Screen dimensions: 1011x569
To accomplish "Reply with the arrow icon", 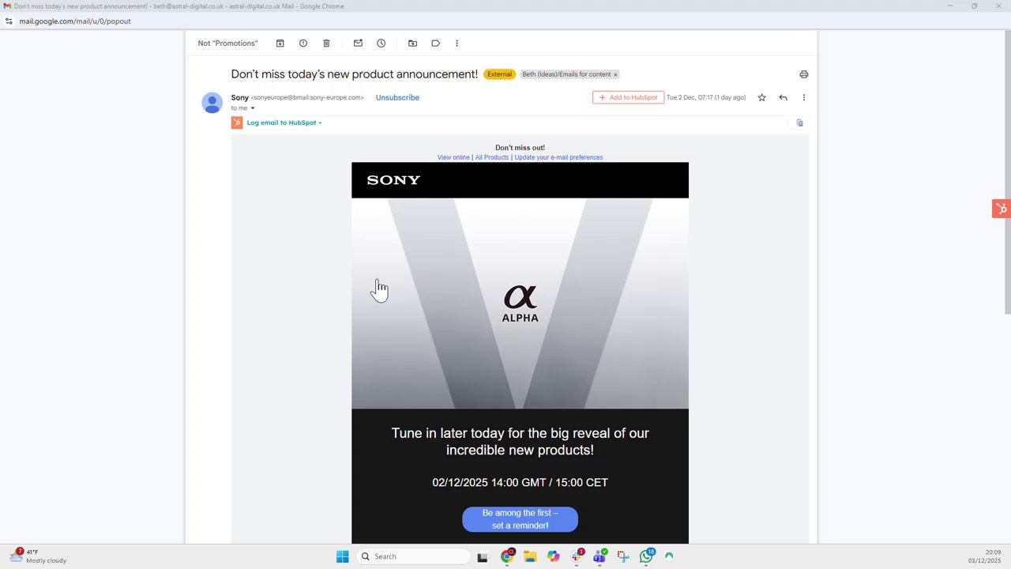I will click(783, 98).
